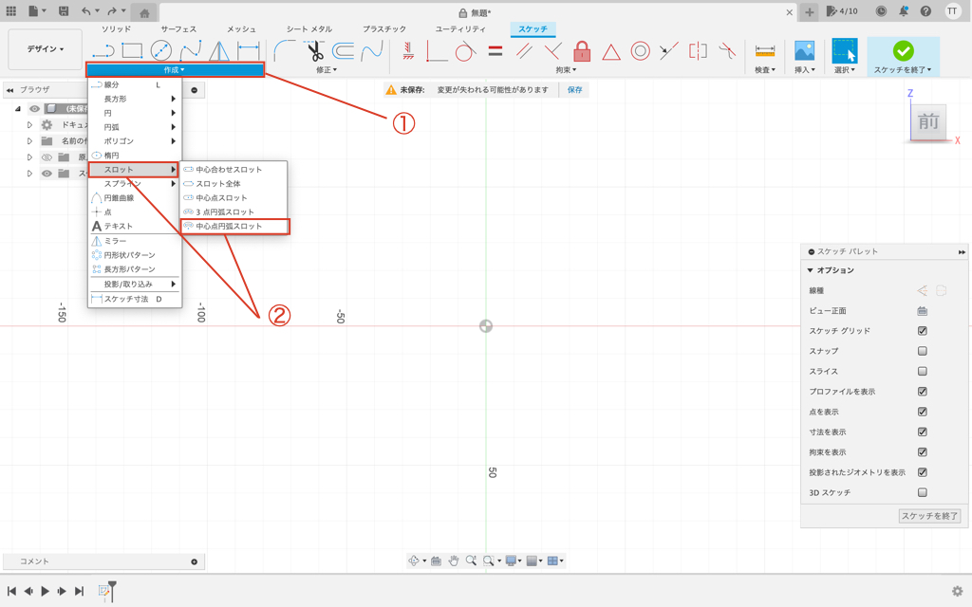Jump to the timeline start
This screenshot has height=607, width=972.
[x=11, y=591]
